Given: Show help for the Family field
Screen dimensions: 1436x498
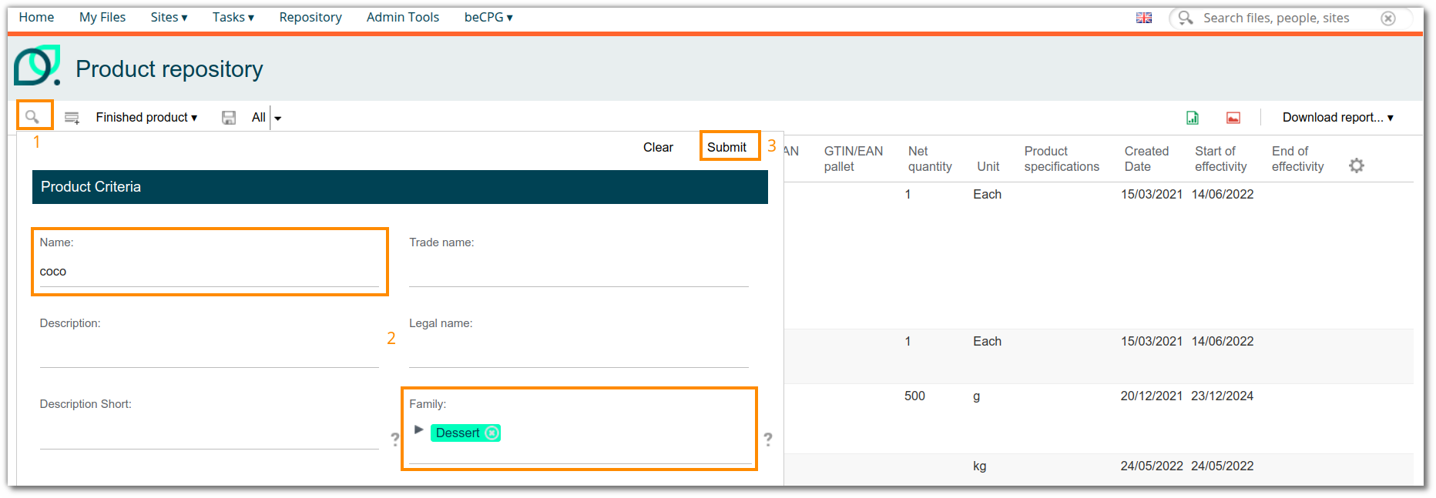Looking at the screenshot, I should 768,439.
